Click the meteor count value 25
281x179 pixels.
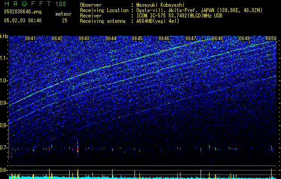65,21
